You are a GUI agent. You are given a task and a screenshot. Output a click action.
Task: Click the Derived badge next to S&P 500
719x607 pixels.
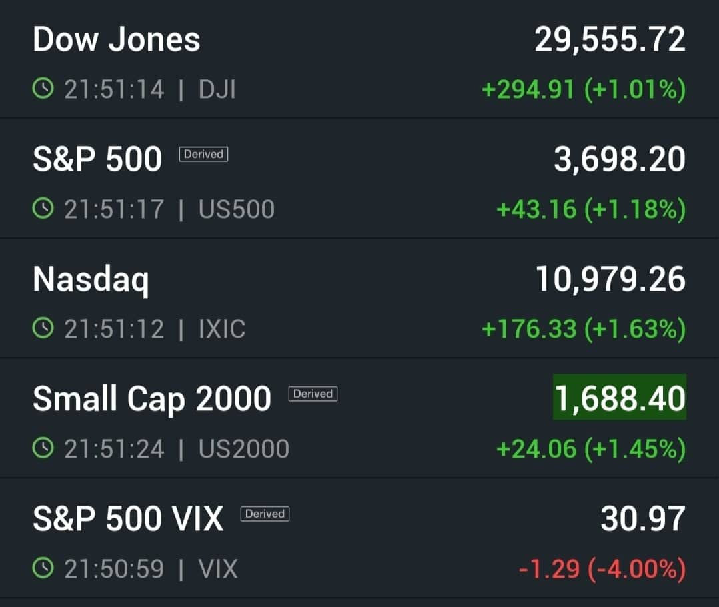204,154
